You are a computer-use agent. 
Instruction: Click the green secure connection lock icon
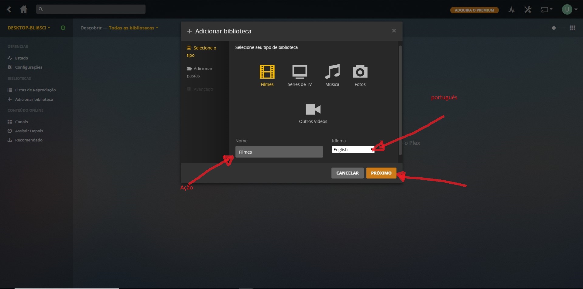[63, 28]
